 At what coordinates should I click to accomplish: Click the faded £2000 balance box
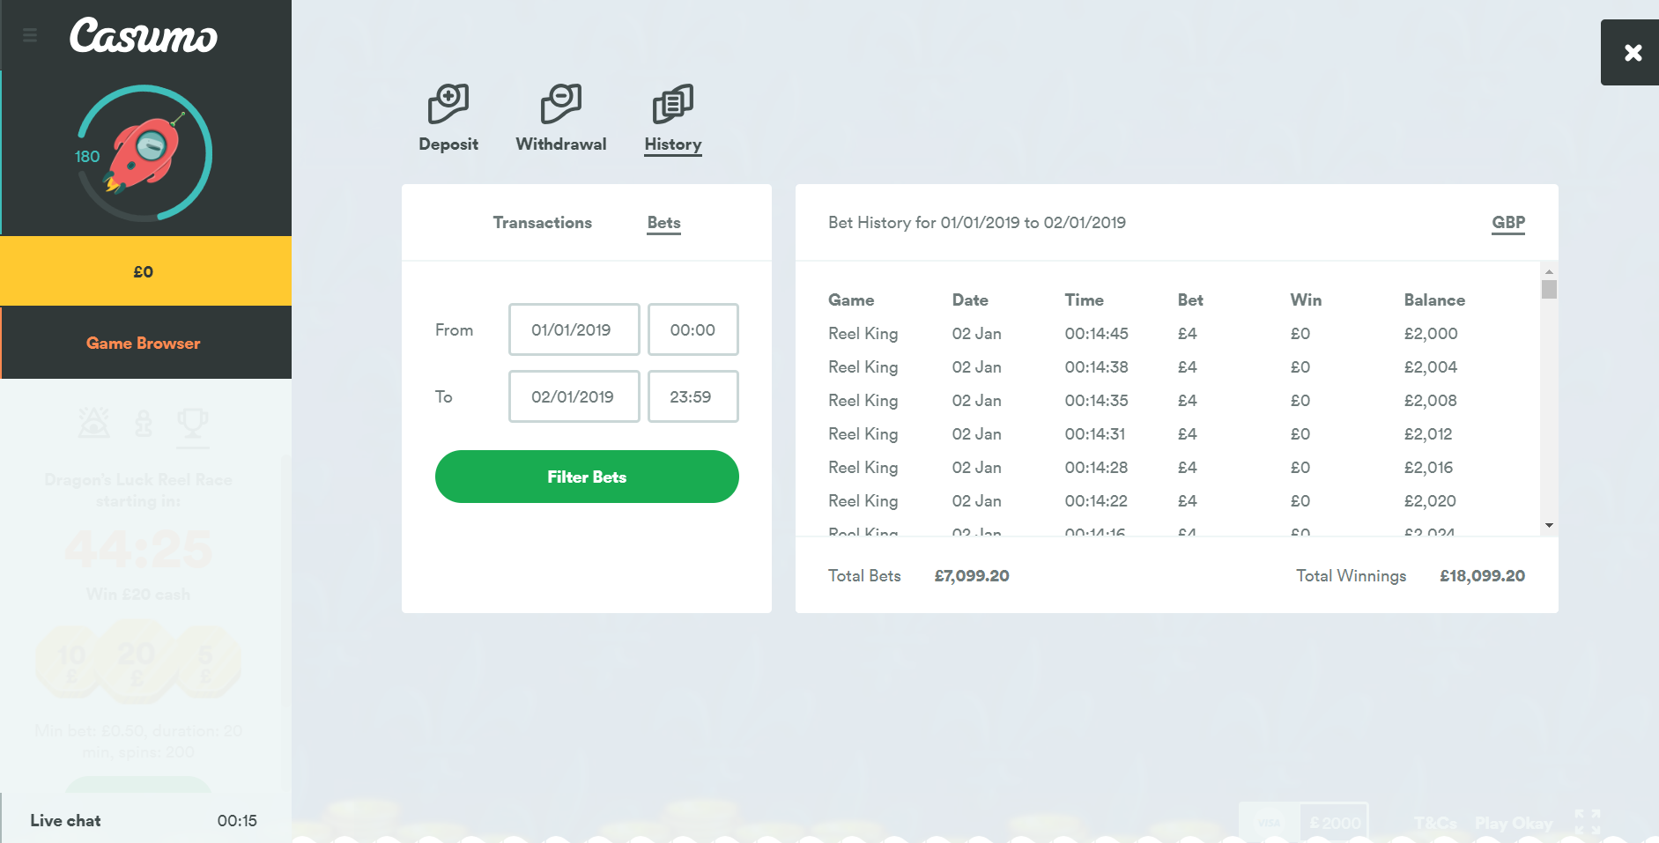tap(1335, 823)
